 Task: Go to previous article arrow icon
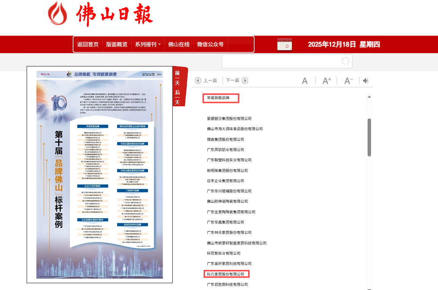(x=198, y=80)
